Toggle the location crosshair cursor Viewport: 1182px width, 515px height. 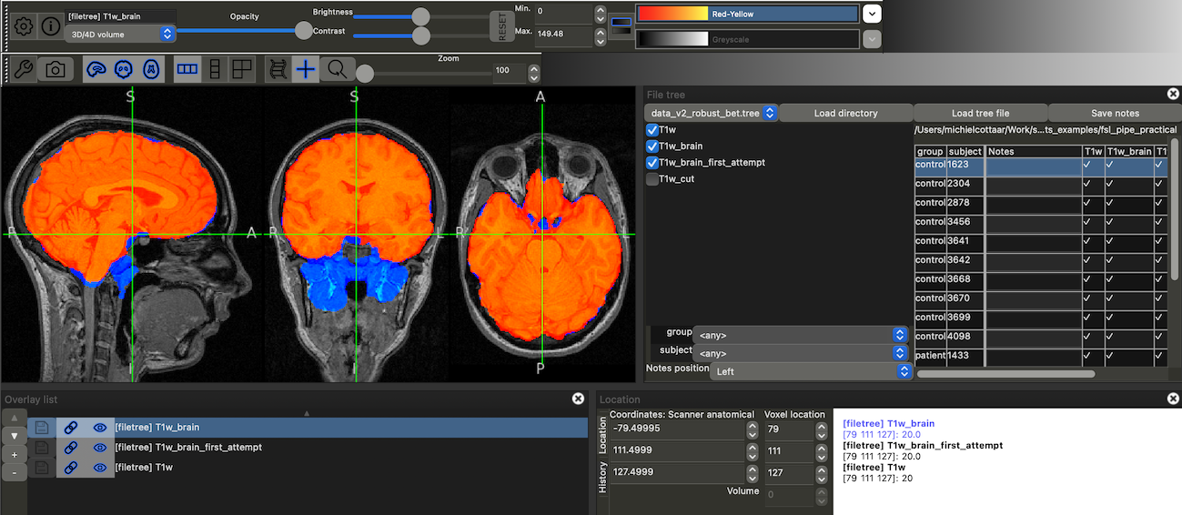(x=306, y=70)
